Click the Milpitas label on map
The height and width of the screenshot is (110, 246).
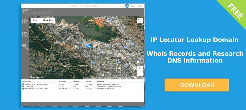127,39
